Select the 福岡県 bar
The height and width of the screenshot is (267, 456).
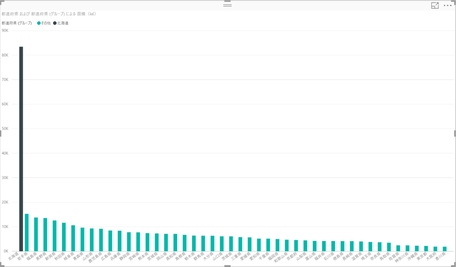point(277,245)
